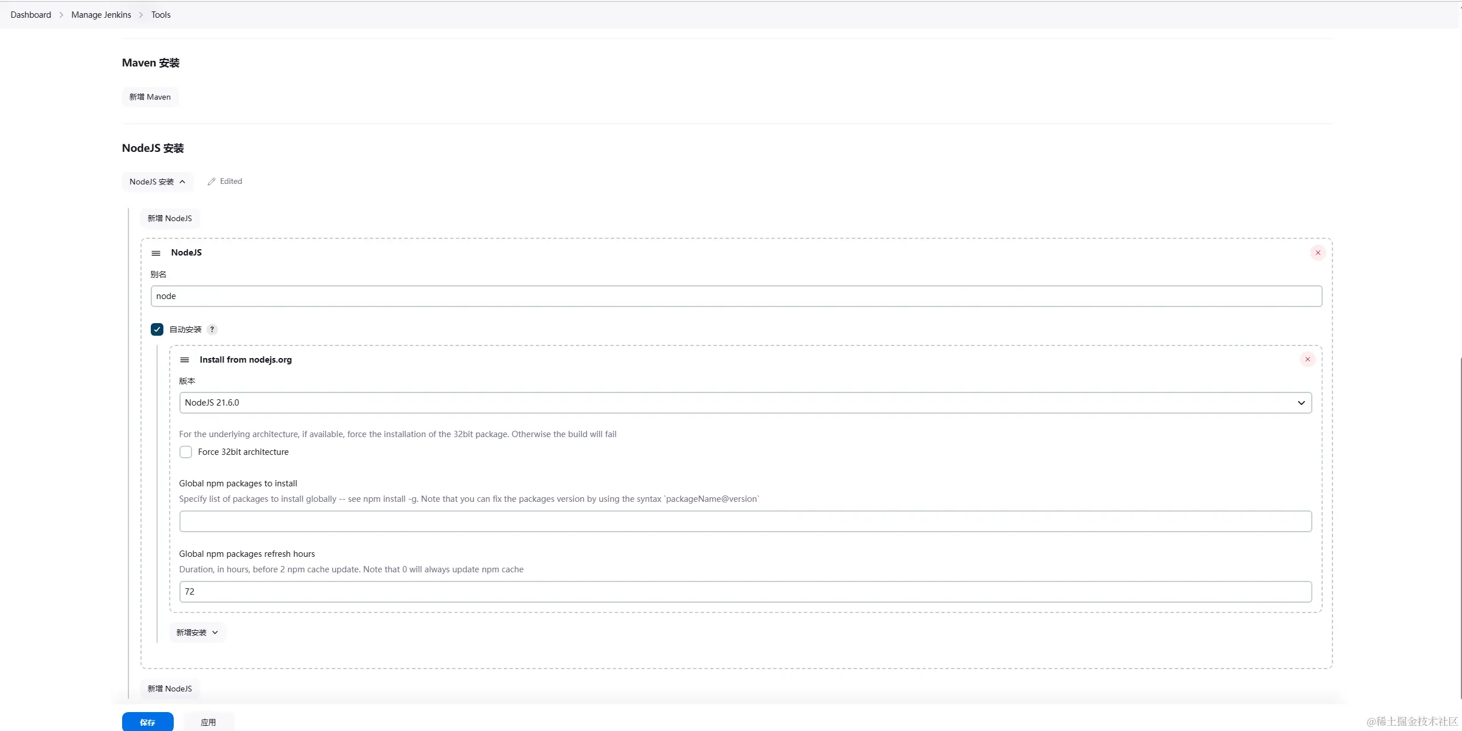Click the Edited pencil icon
The width and height of the screenshot is (1462, 731).
[212, 182]
